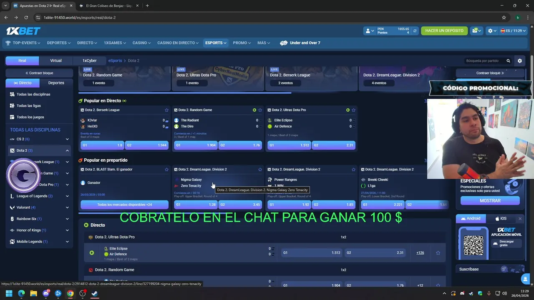Select G2 odds 2.31 in Directo list
534x300 pixels.
coord(375,252)
